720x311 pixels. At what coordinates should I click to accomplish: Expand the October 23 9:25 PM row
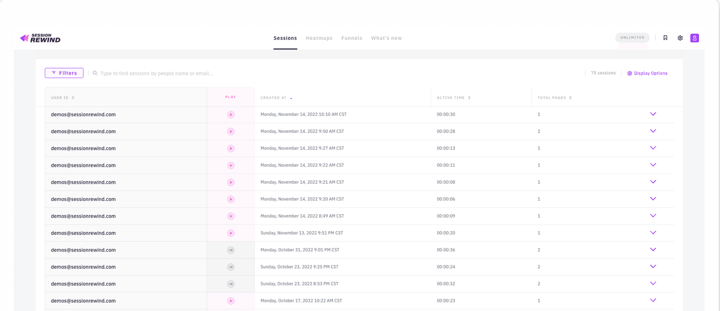tap(653, 266)
